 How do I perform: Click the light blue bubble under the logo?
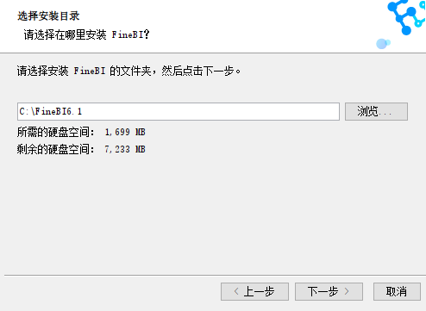[383, 44]
